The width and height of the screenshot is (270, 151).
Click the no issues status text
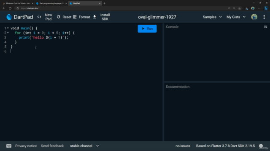point(183,146)
